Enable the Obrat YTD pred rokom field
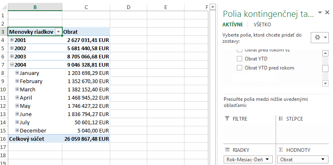Image resolution: width=333 pixels, height=165 pixels. pos(239,67)
